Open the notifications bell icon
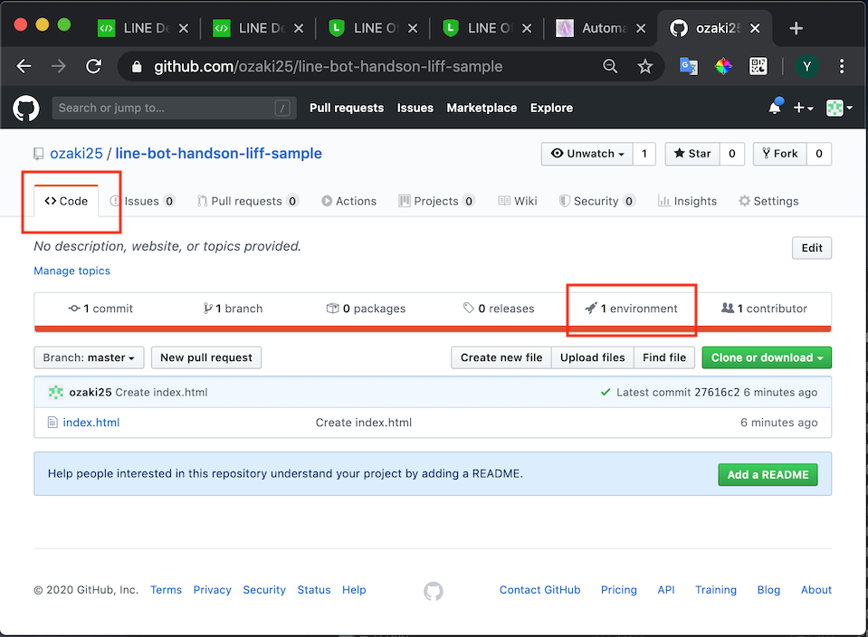Image resolution: width=868 pixels, height=637 pixels. (775, 108)
